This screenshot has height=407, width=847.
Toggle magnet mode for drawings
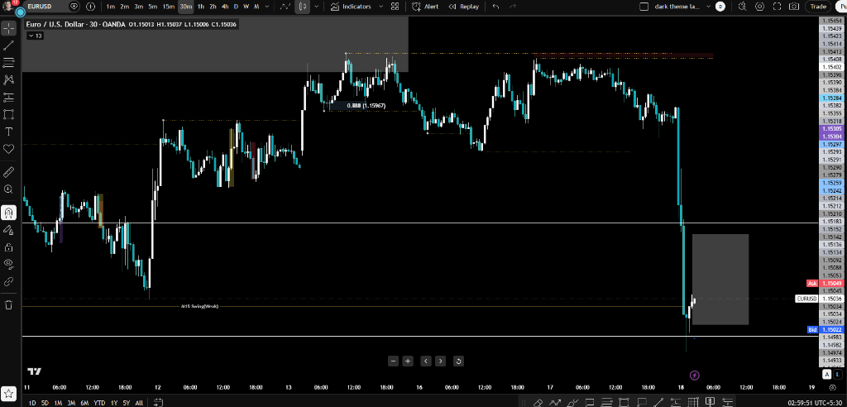(8, 213)
